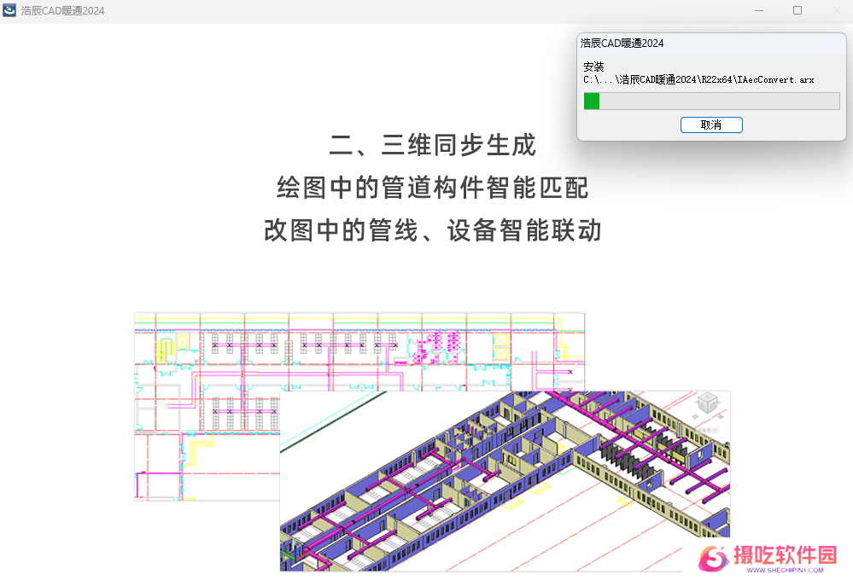This screenshot has width=853, height=580.
Task: Click the 浩辰CAD暖通2024 app icon in the title bar
Action: pos(9,10)
